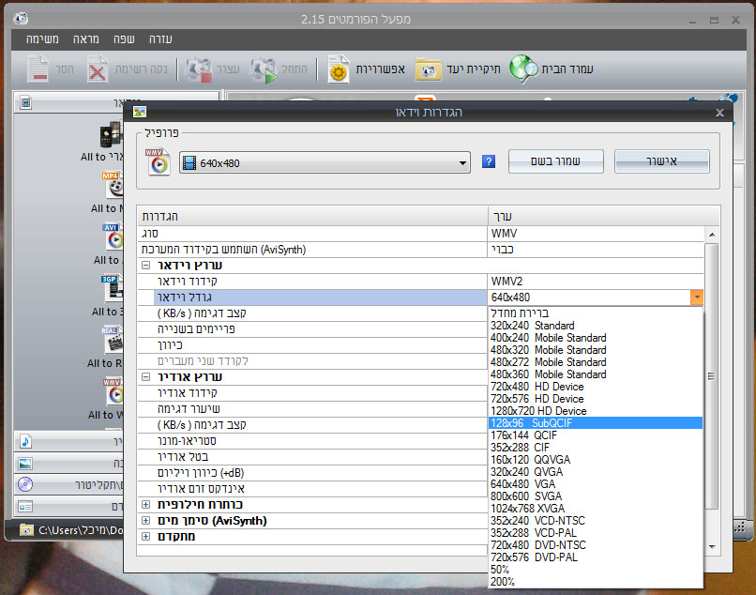This screenshot has width=756, height=595.
Task: Choose 128x96 SubQCIF from the list
Action: point(596,423)
